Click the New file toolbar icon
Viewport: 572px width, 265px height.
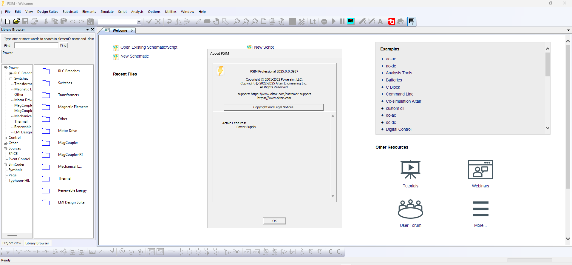click(x=7, y=21)
